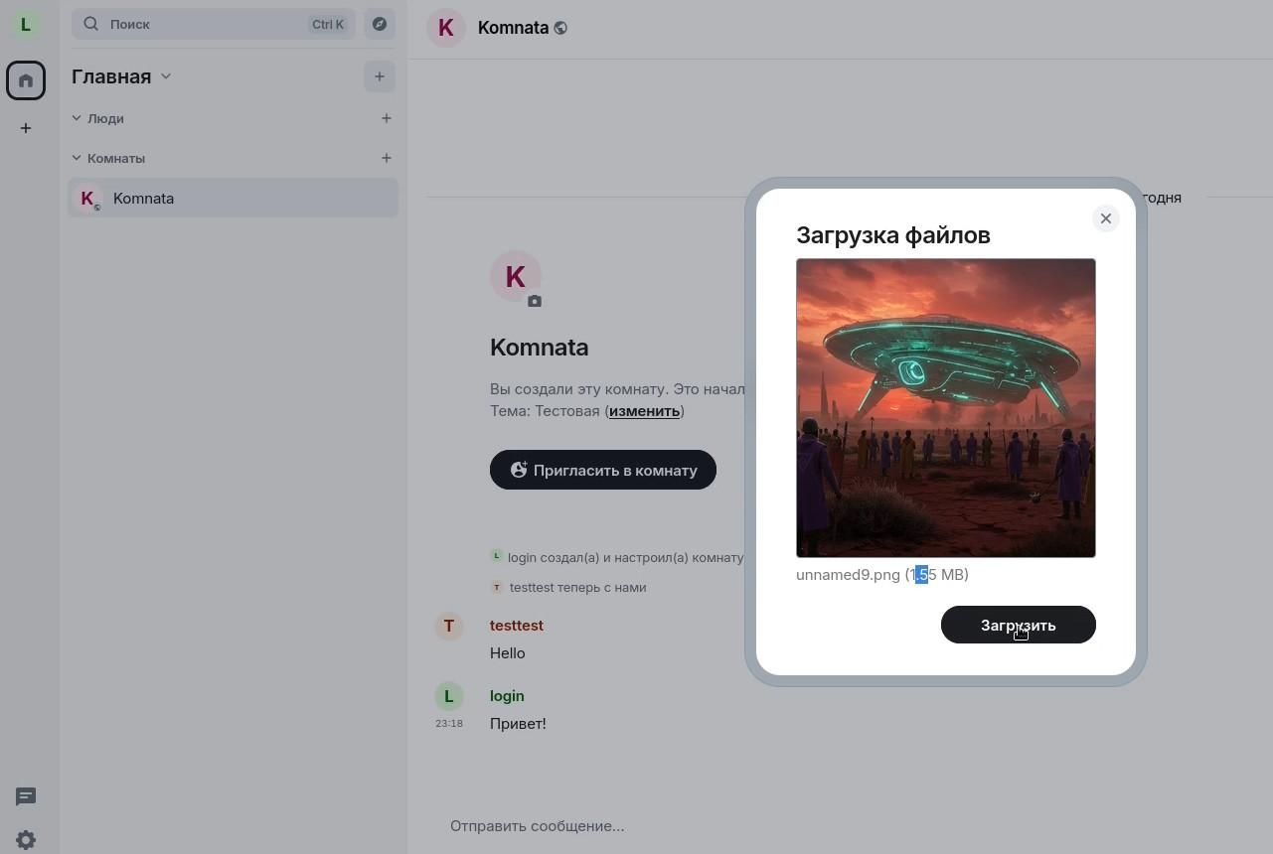Collapse the Люди section
Viewport: 1273px width, 854px height.
[x=77, y=118]
